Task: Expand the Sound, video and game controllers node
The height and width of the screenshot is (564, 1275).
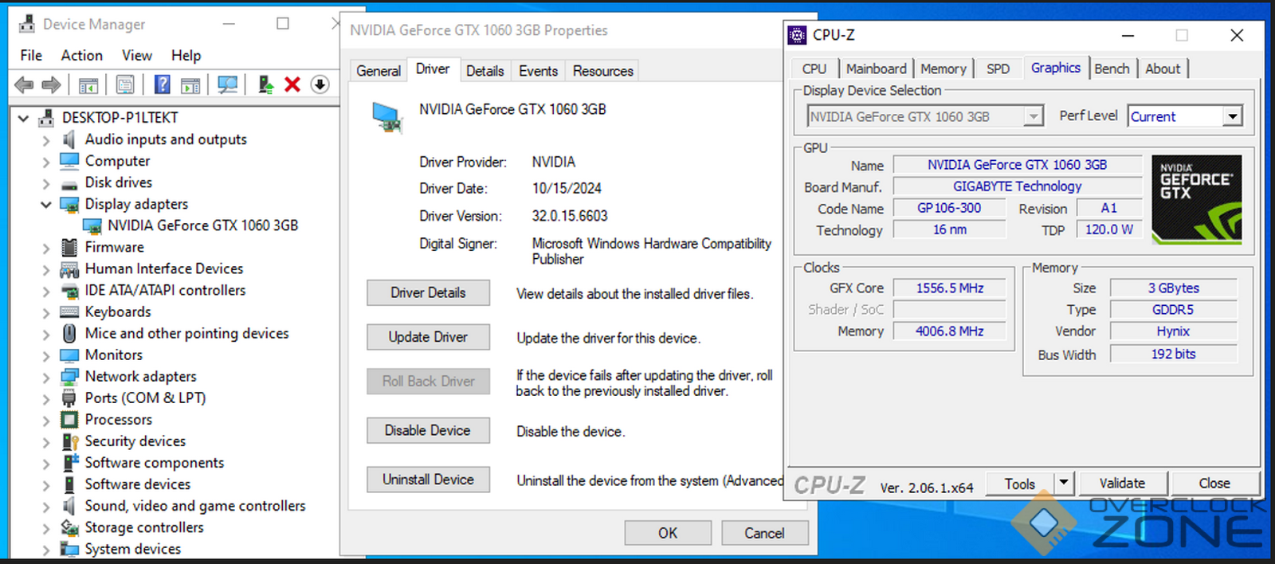Action: coord(45,506)
